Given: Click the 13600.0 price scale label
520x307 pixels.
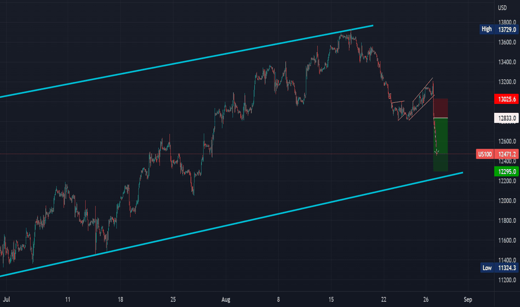Looking at the screenshot, I should [507, 42].
